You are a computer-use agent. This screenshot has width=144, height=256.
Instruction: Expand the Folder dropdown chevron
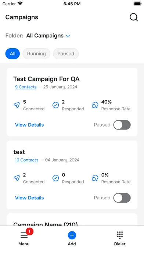point(68,36)
